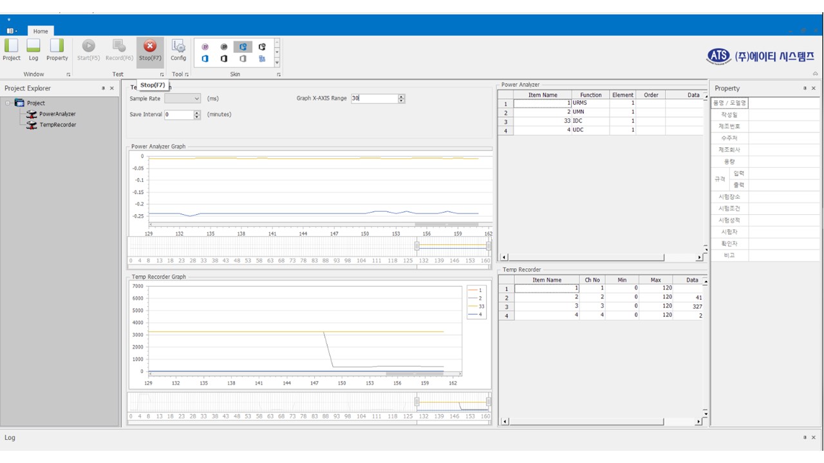Click the grayed Start(F5) play button
This screenshot has height=463, width=824.
[89, 50]
